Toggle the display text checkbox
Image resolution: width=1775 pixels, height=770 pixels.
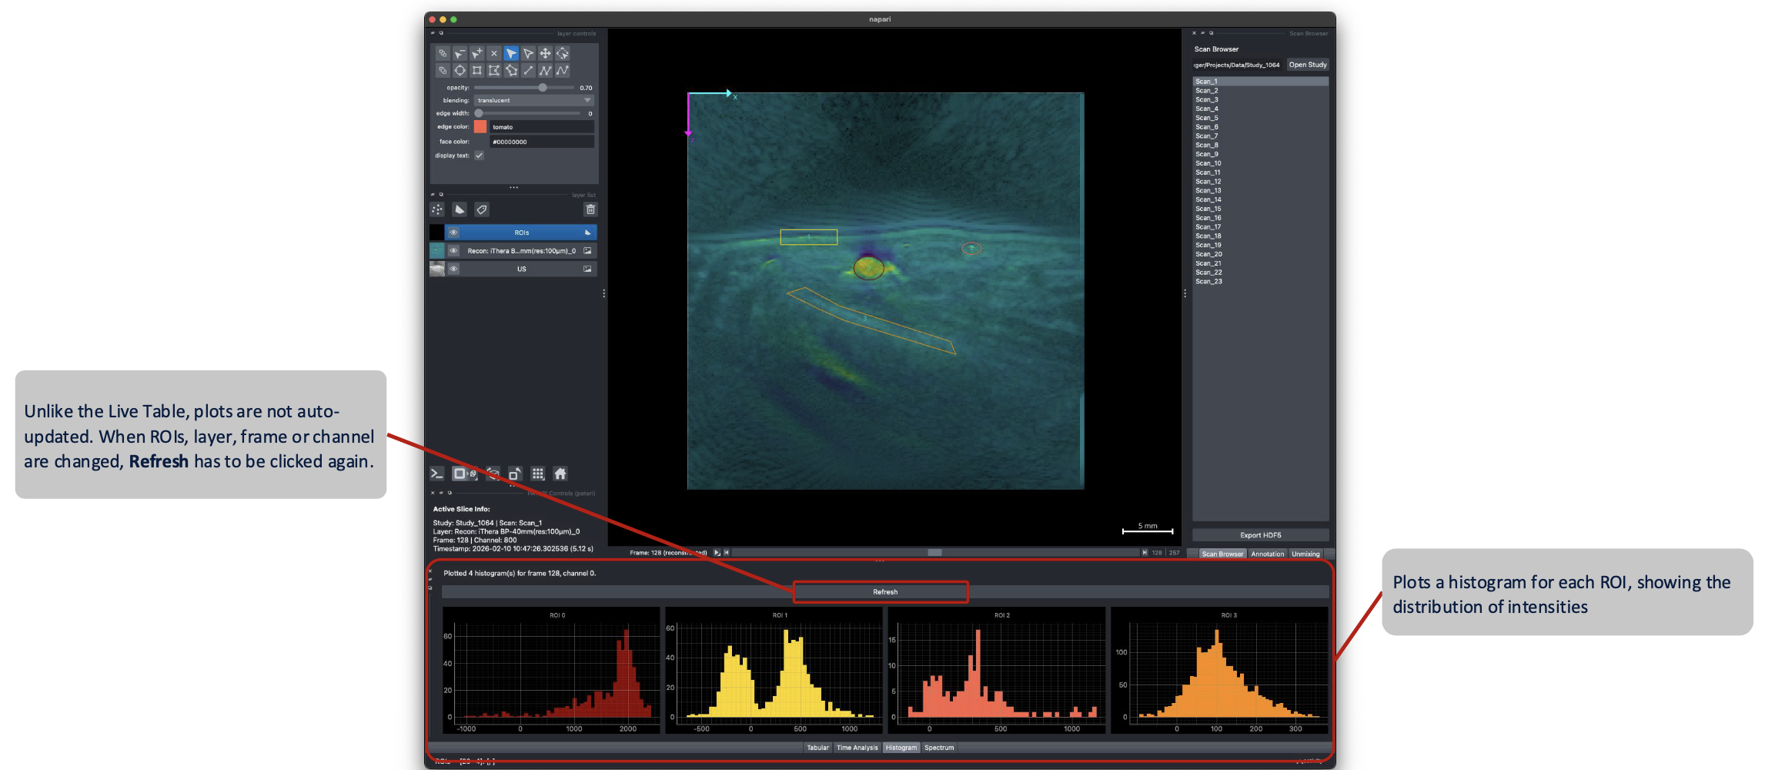click(479, 156)
